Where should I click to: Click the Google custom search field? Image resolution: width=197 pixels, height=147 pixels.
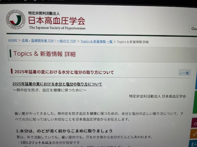coord(193,29)
